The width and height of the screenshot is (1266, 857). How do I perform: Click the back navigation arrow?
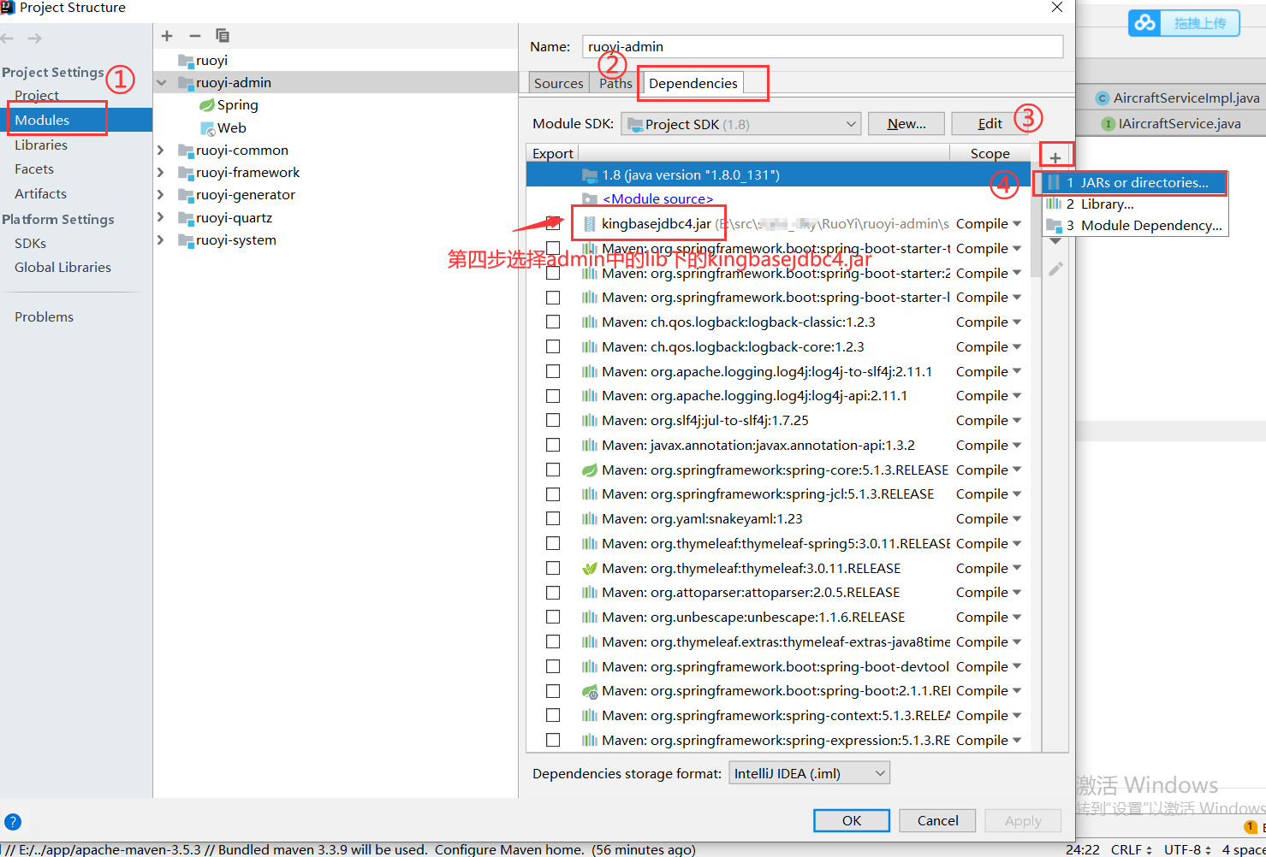click(x=9, y=38)
